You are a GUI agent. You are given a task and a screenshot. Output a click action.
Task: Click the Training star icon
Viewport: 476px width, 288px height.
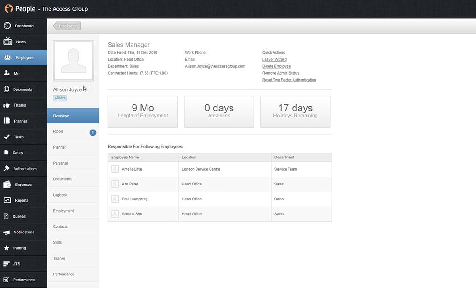pos(7,247)
